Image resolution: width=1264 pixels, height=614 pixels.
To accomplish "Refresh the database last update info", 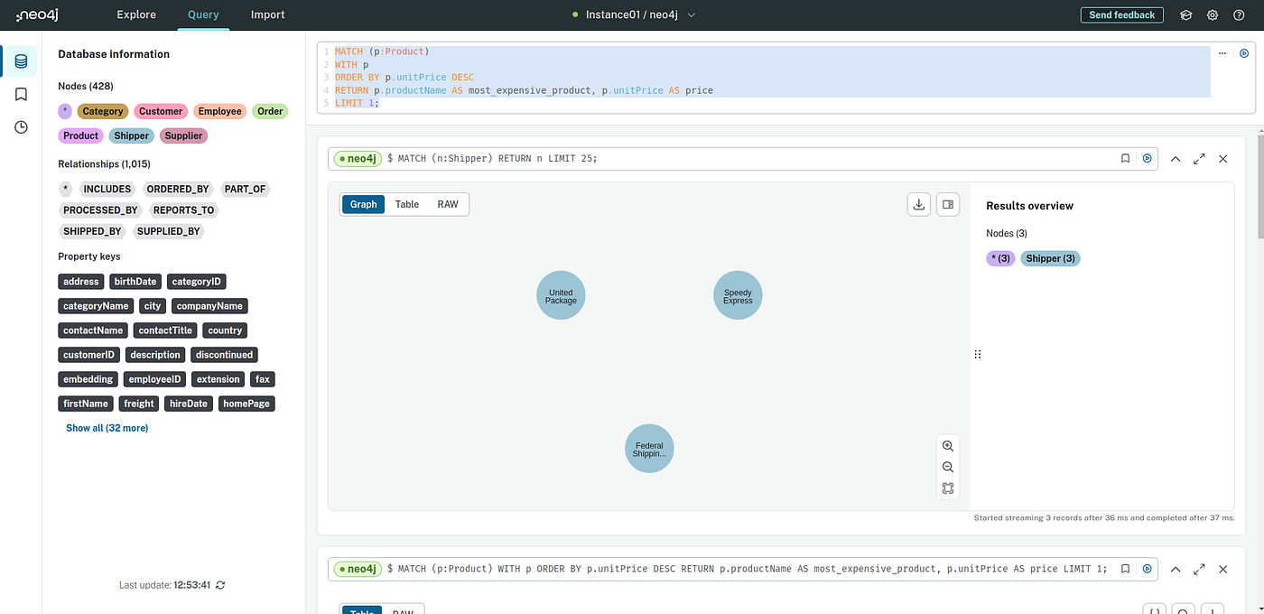I will tap(220, 585).
